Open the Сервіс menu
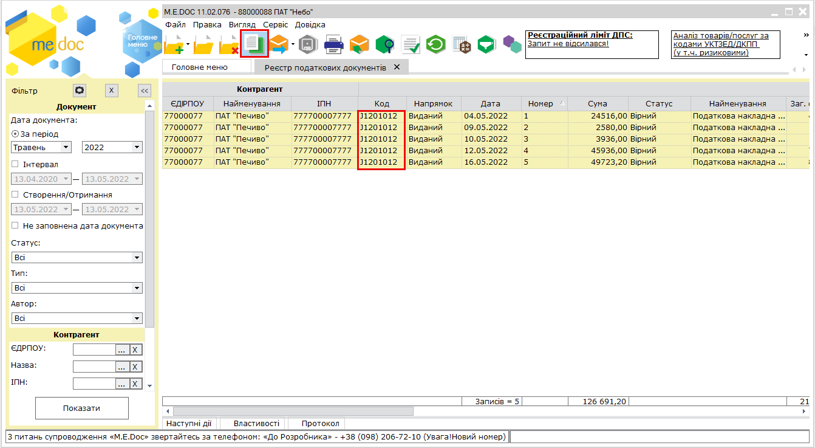The width and height of the screenshot is (815, 448). (x=276, y=25)
